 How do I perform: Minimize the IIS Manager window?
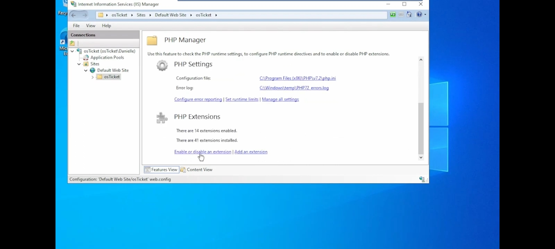click(388, 4)
